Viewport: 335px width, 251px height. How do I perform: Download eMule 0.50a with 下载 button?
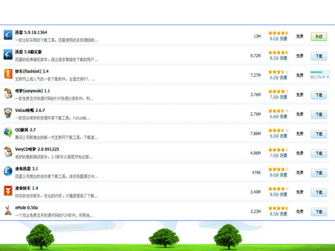[319, 212]
